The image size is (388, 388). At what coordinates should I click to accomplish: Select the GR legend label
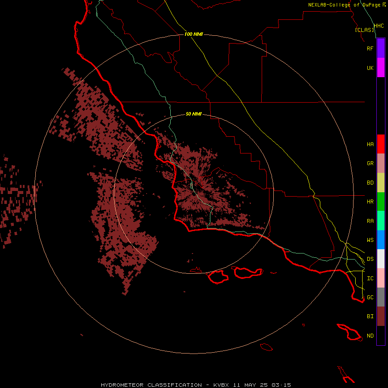(x=370, y=163)
